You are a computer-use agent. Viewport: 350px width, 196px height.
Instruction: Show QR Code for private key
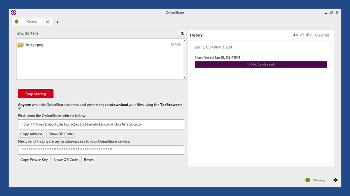(66, 160)
